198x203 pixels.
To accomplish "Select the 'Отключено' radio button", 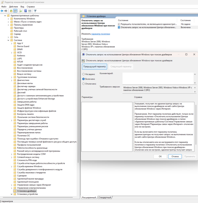I will pyautogui.click(x=84, y=84).
